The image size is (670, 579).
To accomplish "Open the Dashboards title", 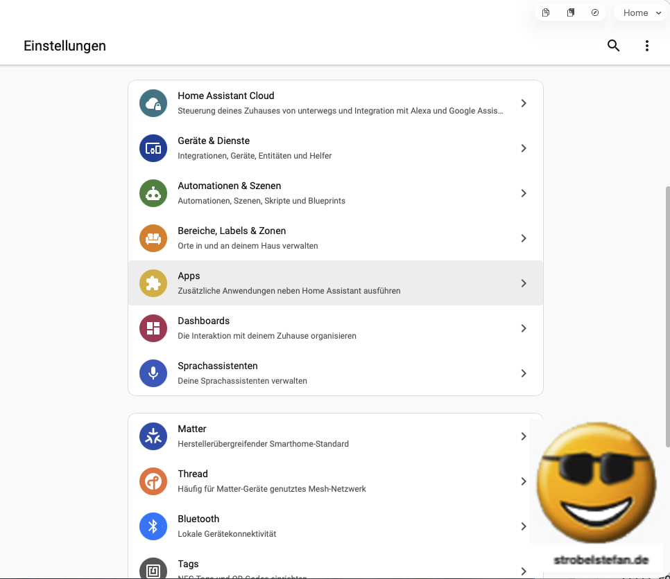I will coord(203,321).
